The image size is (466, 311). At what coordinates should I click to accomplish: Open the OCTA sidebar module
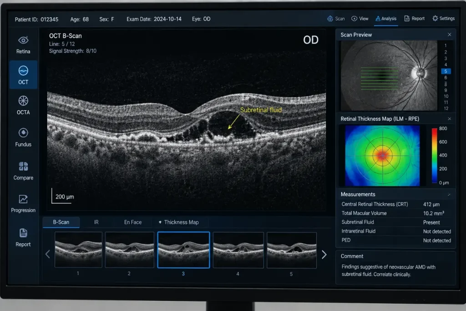pyautogui.click(x=23, y=105)
